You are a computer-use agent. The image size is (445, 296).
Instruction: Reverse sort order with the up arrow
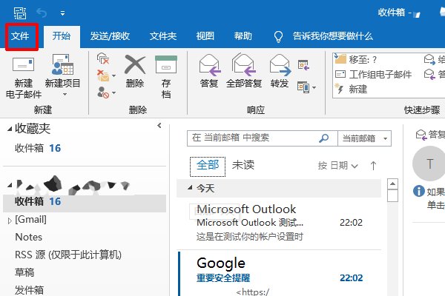pos(374,166)
